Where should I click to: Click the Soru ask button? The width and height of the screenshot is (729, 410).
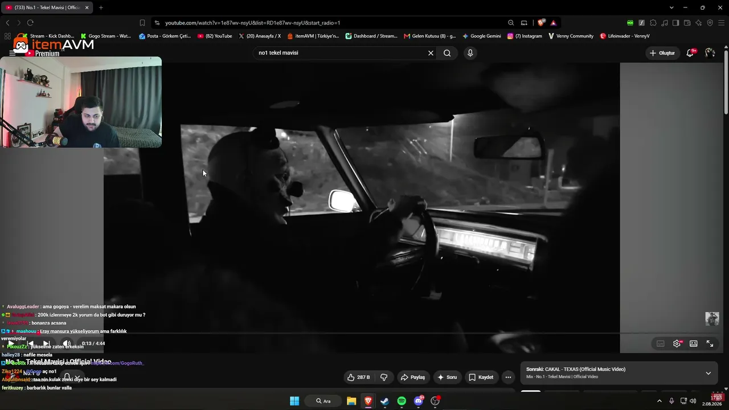(x=447, y=377)
